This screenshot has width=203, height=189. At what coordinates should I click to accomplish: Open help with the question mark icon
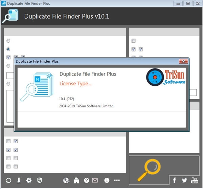[x=87, y=180]
